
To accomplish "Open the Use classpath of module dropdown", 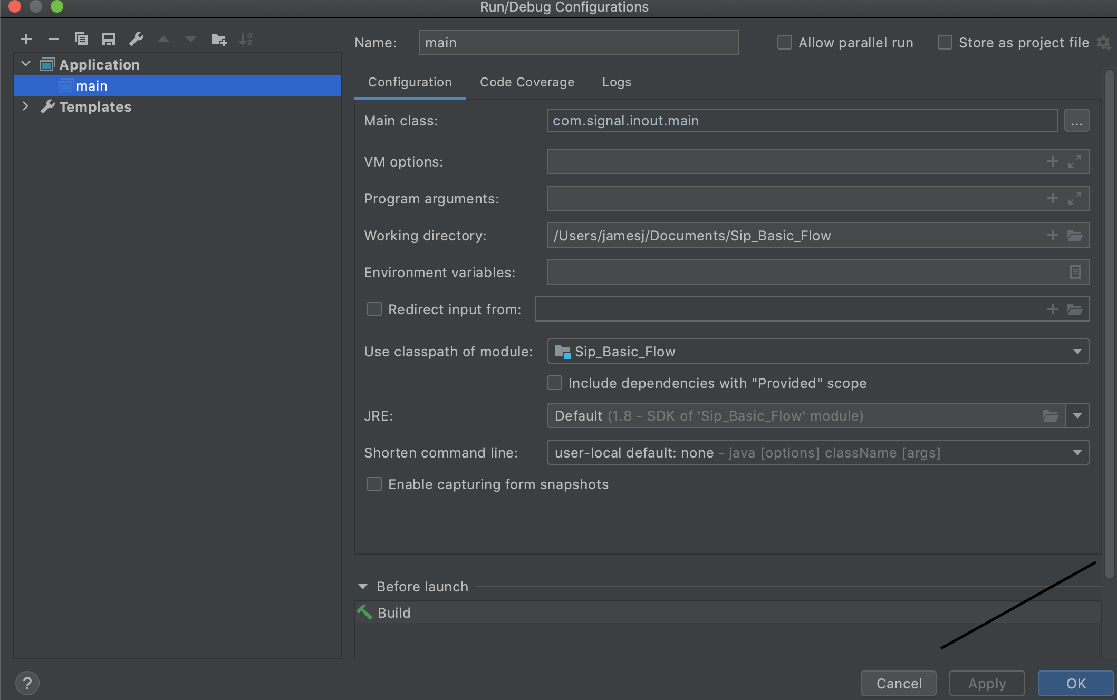I will tap(1077, 351).
